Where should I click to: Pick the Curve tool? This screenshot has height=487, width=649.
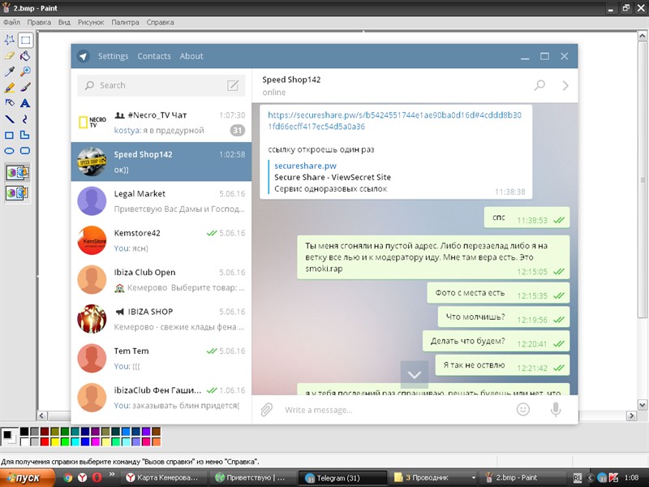point(25,119)
